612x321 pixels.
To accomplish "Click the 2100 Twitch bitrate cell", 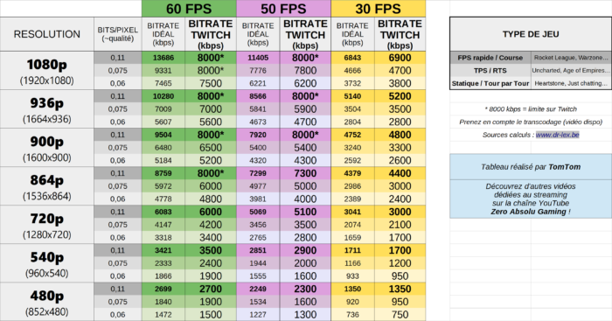I will point(400,225).
